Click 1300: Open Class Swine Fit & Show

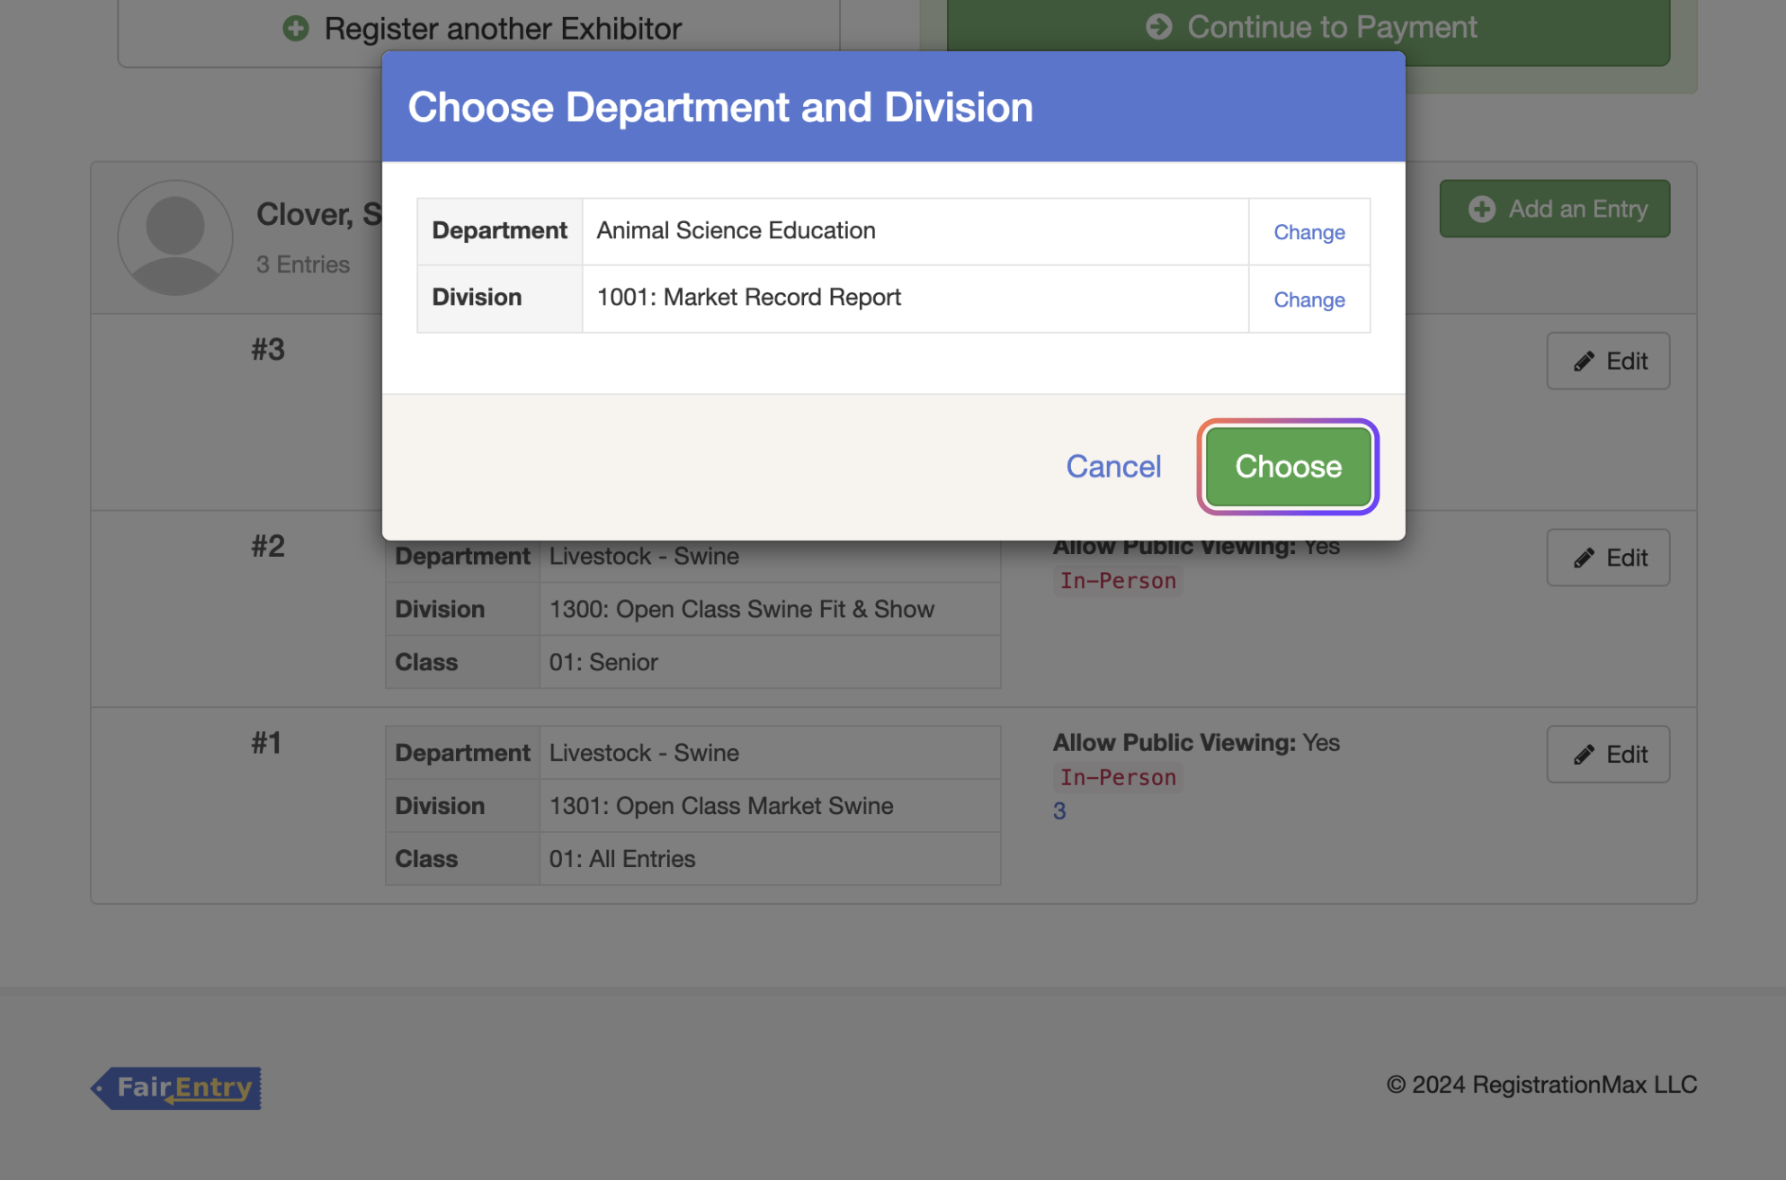pyautogui.click(x=742, y=609)
